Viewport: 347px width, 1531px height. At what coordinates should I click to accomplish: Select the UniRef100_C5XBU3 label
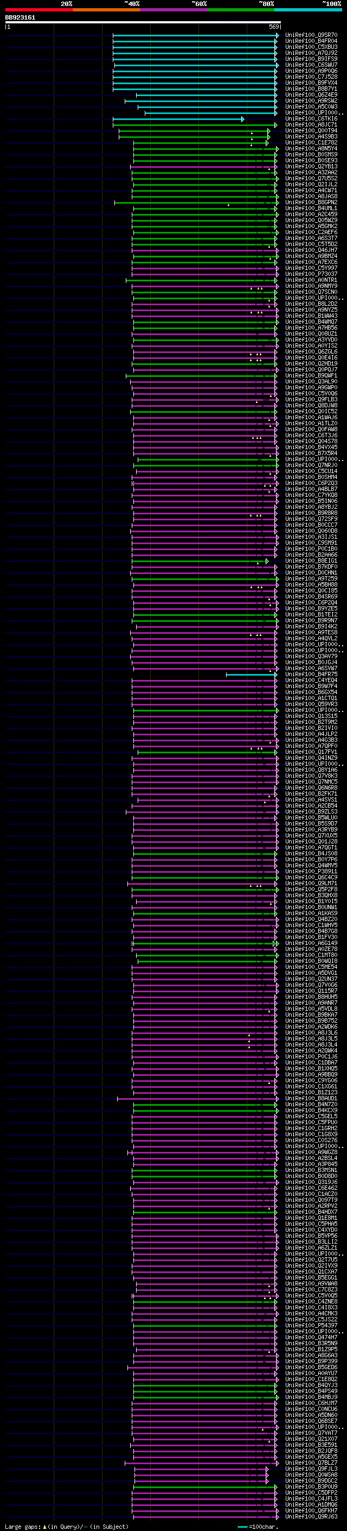click(311, 47)
